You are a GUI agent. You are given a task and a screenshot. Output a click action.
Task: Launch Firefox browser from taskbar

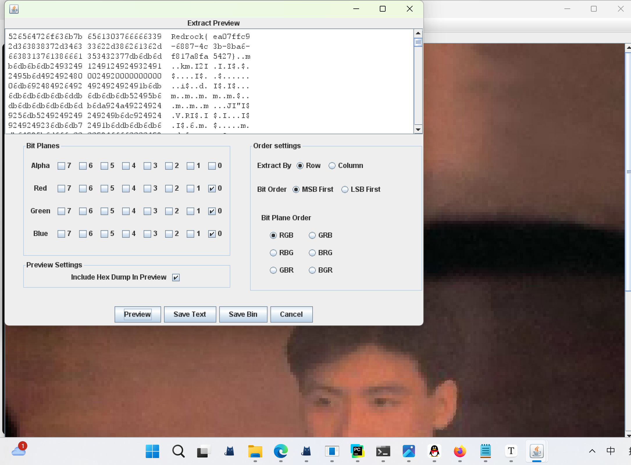[x=460, y=451]
